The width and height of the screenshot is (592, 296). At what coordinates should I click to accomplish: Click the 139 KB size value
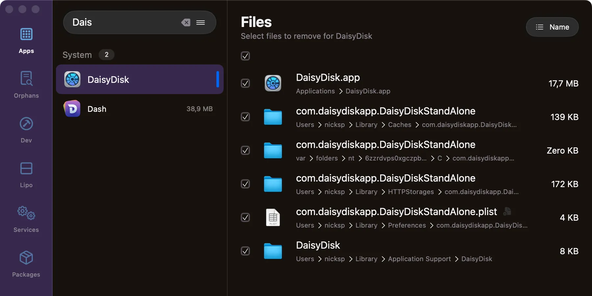click(564, 117)
